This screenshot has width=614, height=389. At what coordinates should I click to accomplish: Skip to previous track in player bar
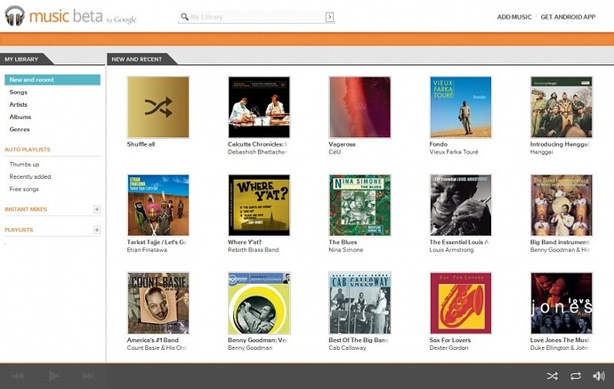[x=18, y=376]
